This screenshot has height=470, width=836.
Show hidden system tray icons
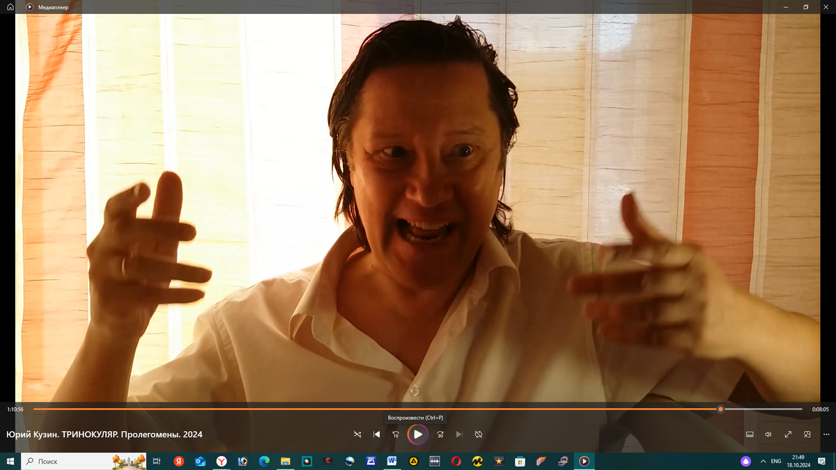763,461
